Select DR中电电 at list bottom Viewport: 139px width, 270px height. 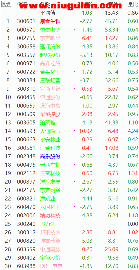[x=51, y=266]
